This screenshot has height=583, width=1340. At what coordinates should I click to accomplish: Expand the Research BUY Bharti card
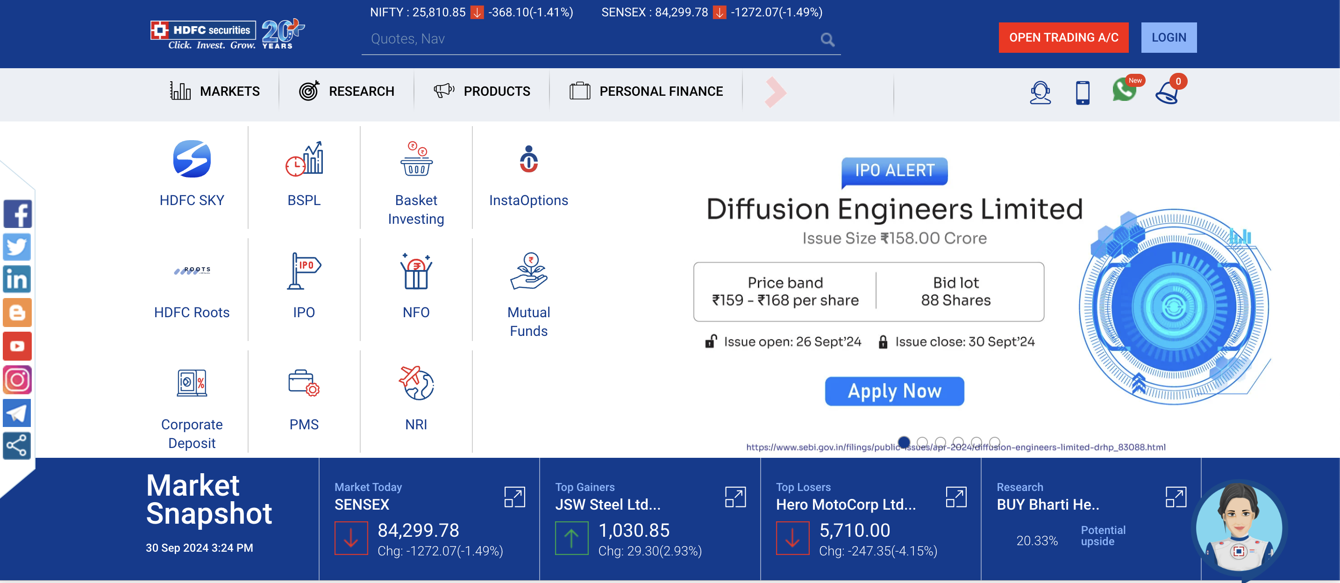pyautogui.click(x=1176, y=497)
